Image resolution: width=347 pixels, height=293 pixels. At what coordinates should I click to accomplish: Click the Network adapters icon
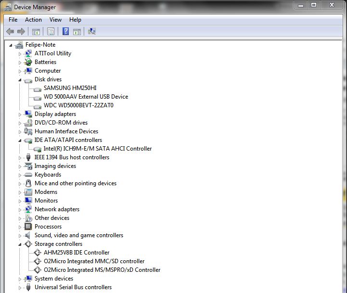28,209
